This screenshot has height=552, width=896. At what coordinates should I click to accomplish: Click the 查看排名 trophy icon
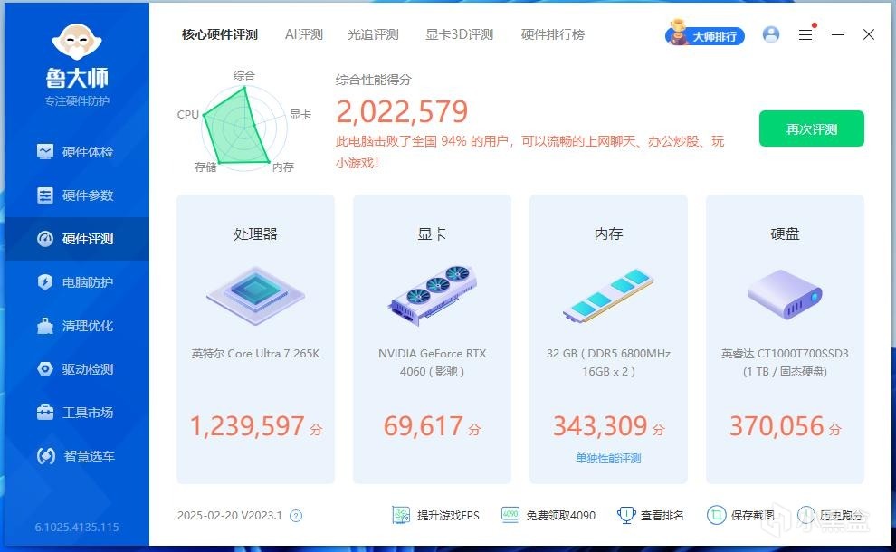click(x=626, y=516)
